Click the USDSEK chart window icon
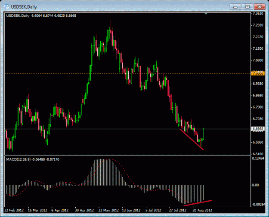This screenshot has height=217, width=269. [7, 7]
